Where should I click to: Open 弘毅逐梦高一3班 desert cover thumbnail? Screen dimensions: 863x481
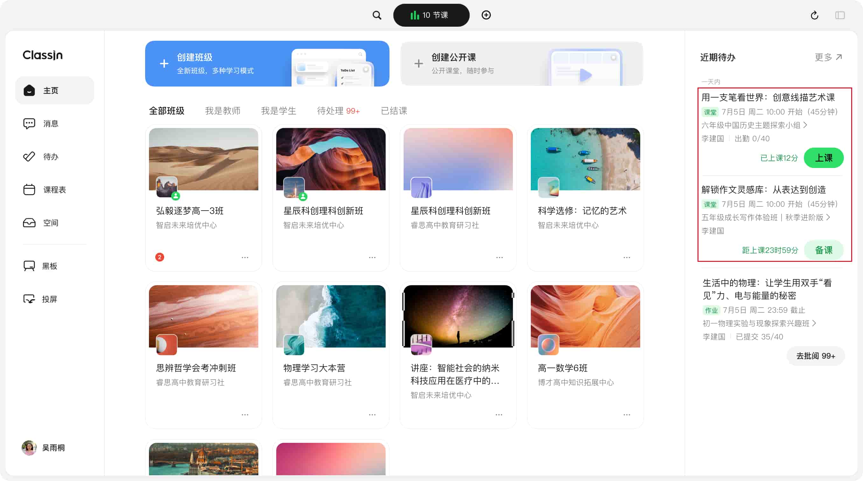[x=204, y=159]
